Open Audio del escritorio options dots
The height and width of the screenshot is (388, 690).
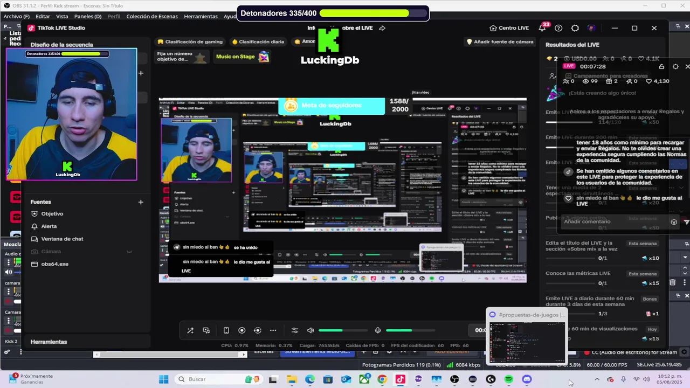(9, 263)
